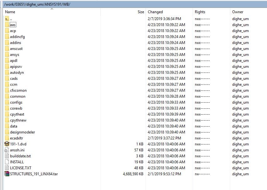The height and width of the screenshot is (190, 267).
Task: Click the folder icon beside cfxcomon
Action: pos(7,90)
